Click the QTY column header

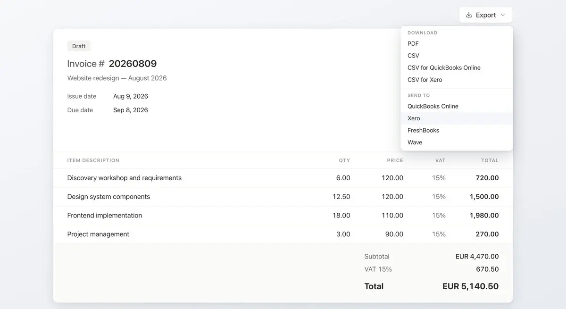344,160
